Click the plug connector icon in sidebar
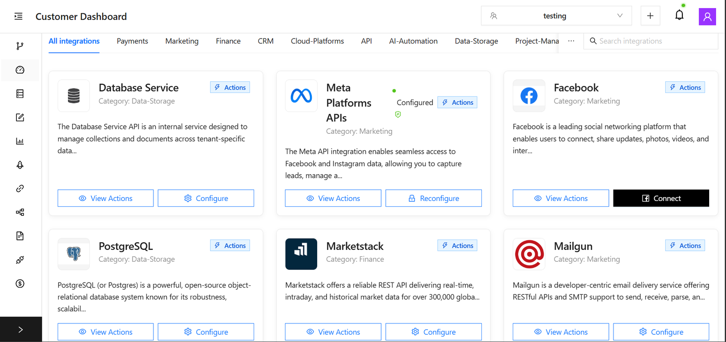Image resolution: width=726 pixels, height=342 pixels. (x=20, y=260)
